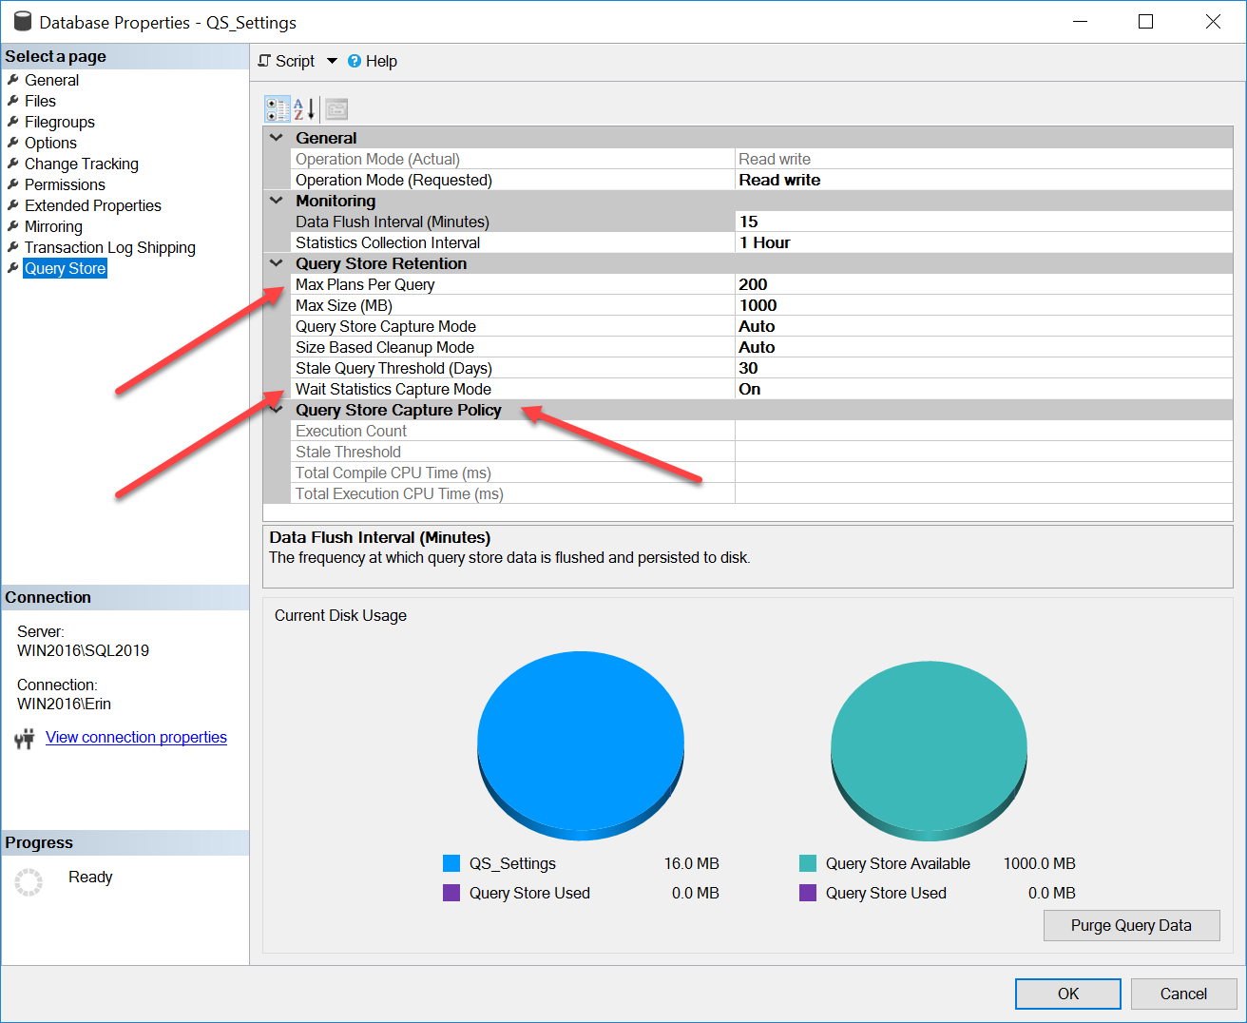Click the Help question mark icon

(355, 61)
